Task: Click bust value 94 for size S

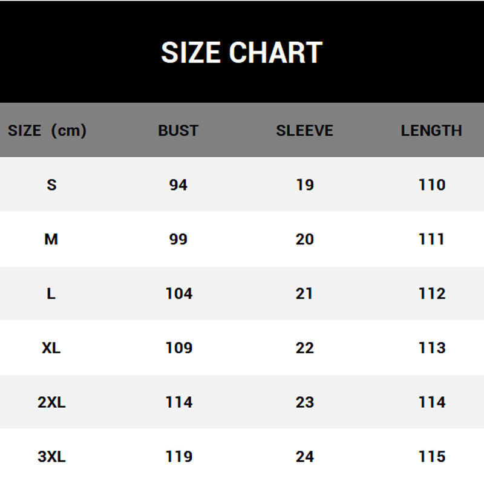Action: (178, 185)
